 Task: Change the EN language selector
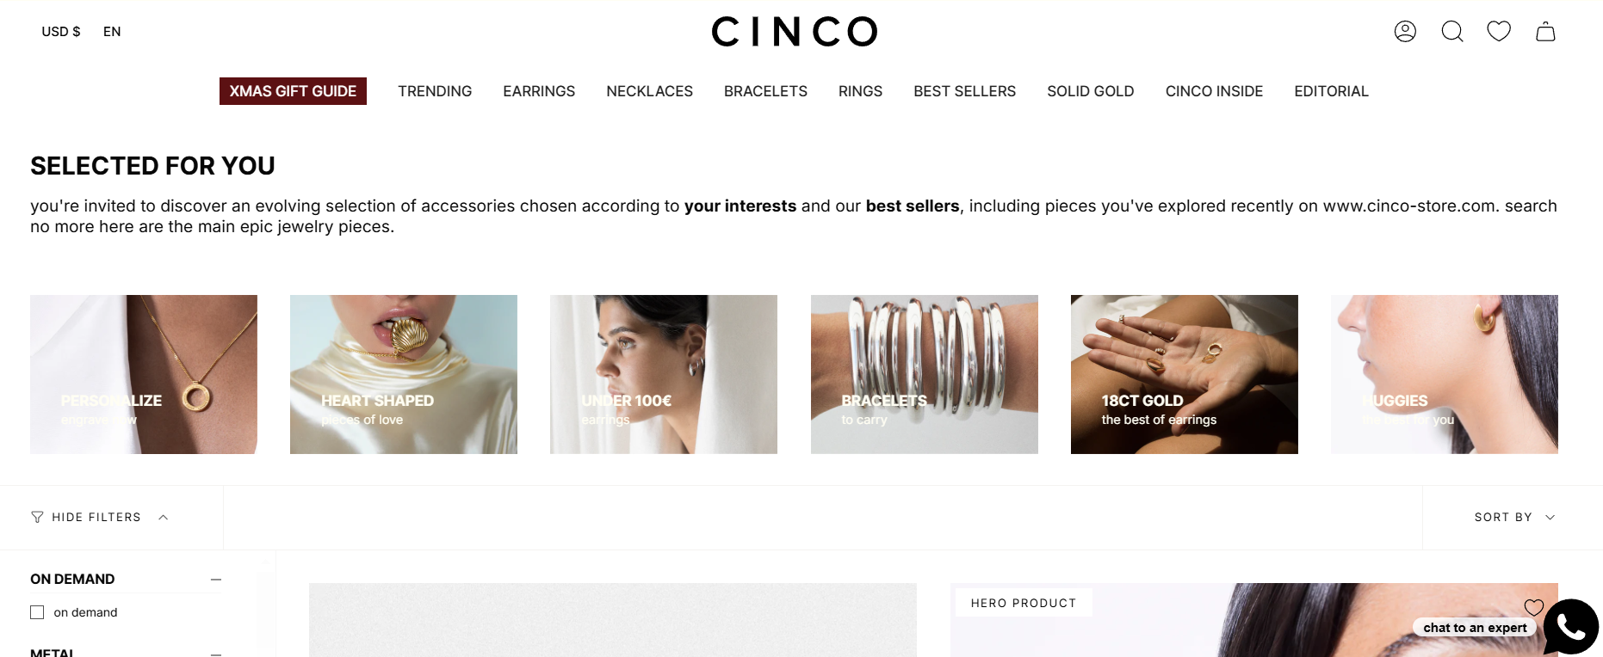[x=112, y=32]
